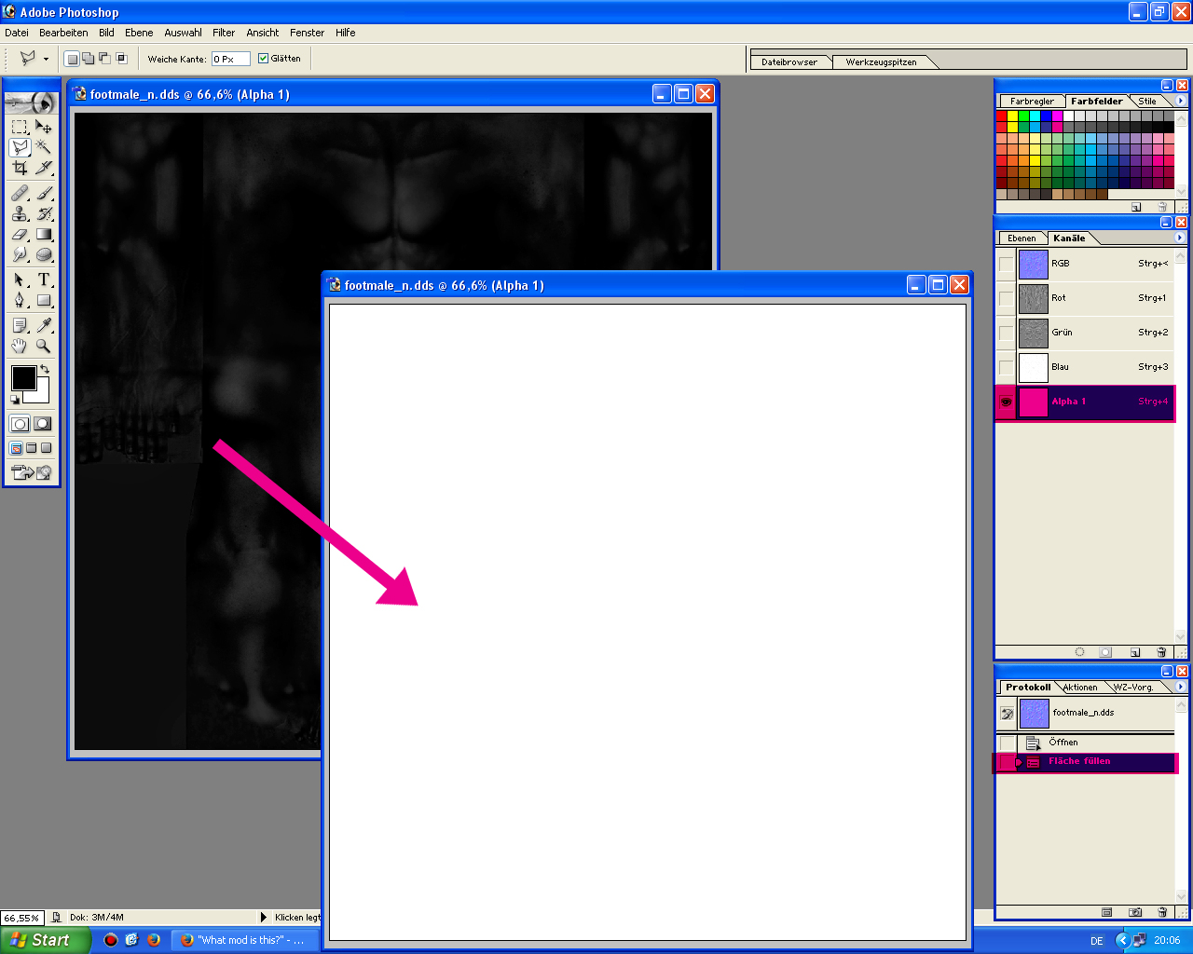This screenshot has height=954, width=1193.
Task: Open the Kanäle panel flyout menu
Action: tap(1180, 238)
